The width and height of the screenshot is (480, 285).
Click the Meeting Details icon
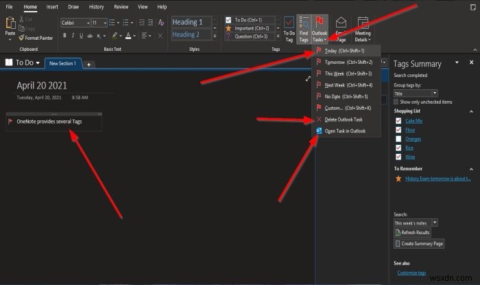pyautogui.click(x=363, y=31)
